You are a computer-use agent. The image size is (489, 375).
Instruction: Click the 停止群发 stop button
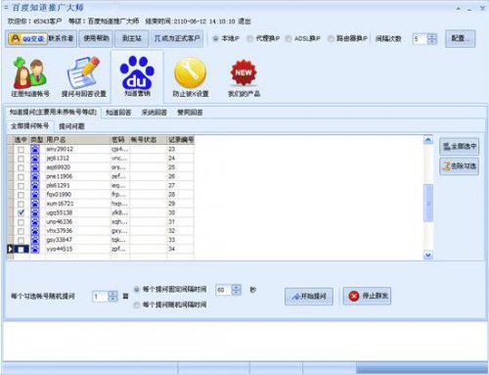[367, 296]
